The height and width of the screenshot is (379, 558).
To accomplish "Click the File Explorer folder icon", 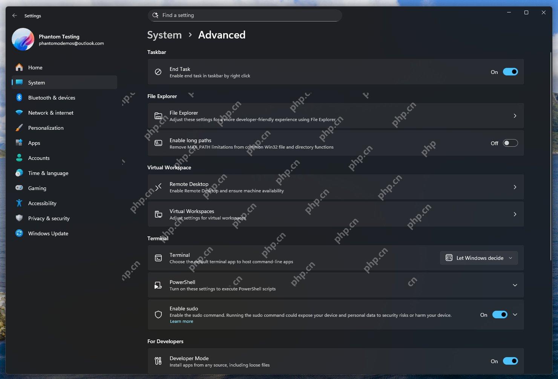I will coord(158,116).
